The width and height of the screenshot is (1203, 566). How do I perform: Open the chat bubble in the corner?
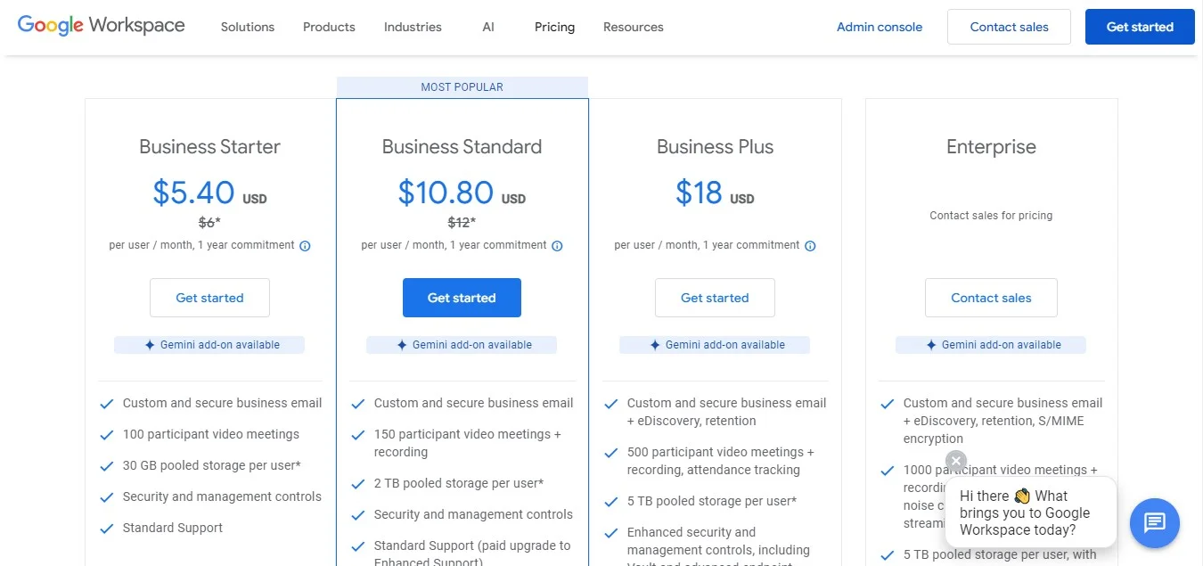pos(1154,523)
